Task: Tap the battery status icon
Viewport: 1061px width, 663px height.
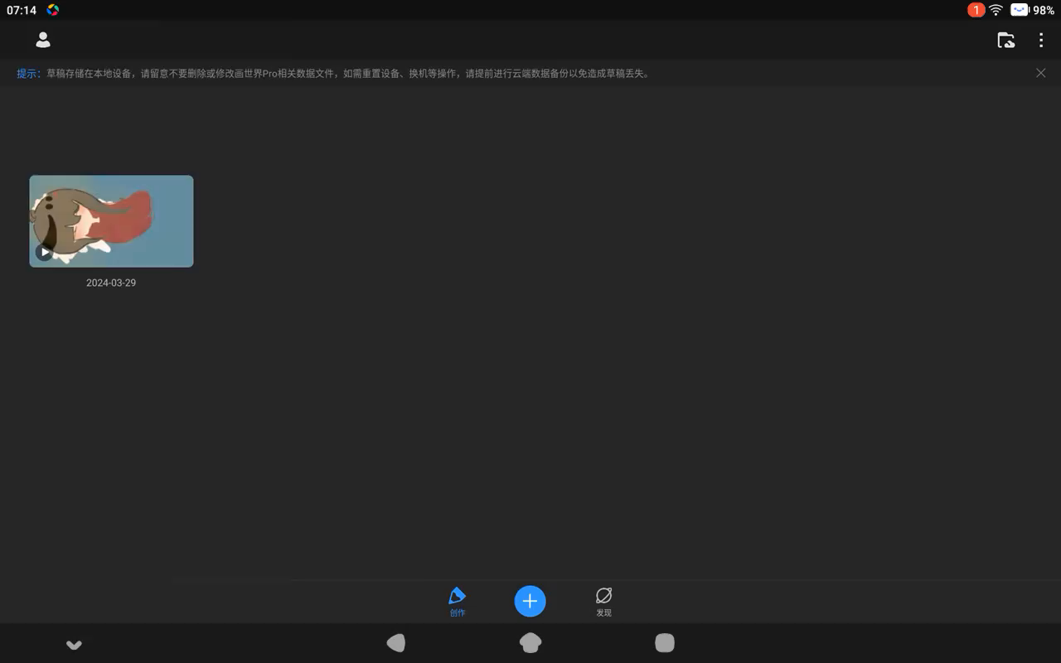Action: point(1020,10)
